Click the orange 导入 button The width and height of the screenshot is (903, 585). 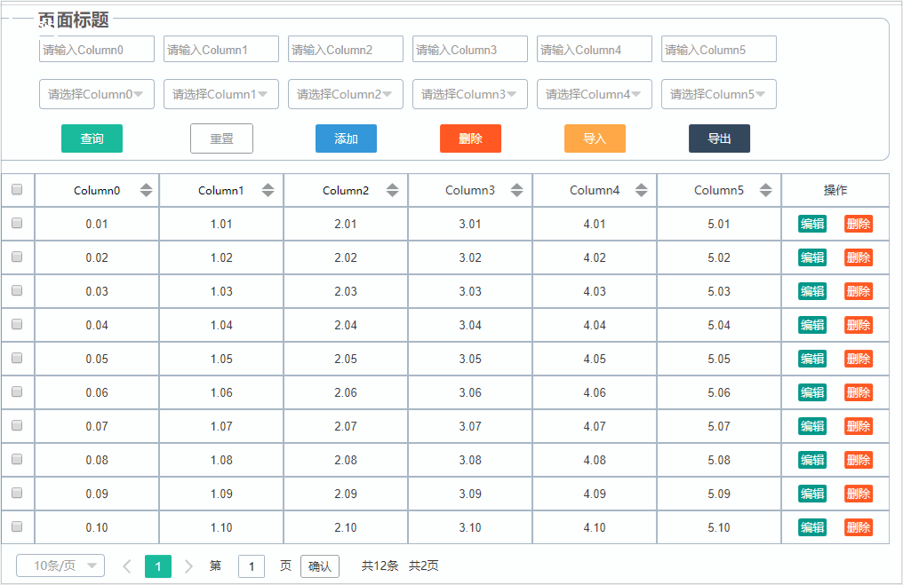click(x=595, y=138)
